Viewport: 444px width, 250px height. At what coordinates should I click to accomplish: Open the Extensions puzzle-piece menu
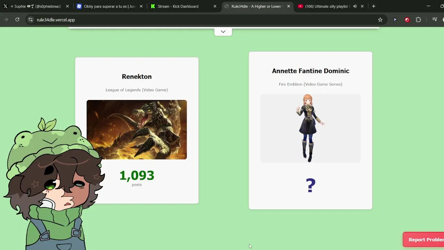(418, 20)
